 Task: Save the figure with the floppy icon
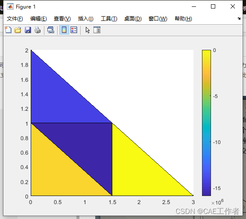[28, 30]
